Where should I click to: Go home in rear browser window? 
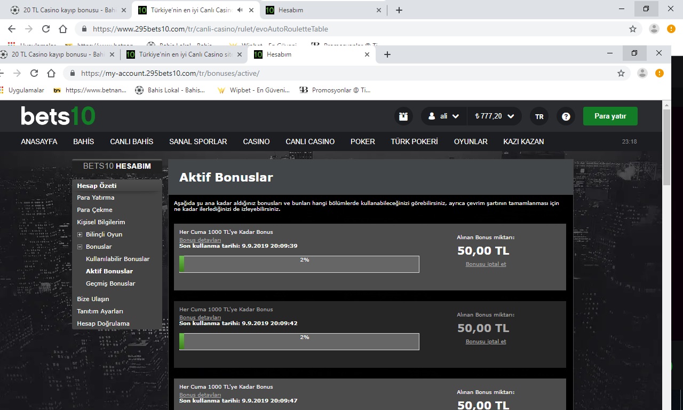point(63,29)
